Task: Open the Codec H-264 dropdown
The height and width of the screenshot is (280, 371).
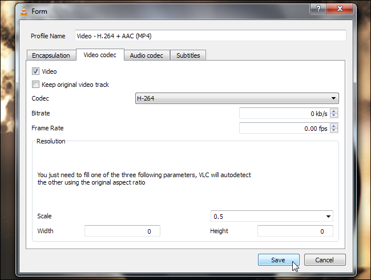Action: click(237, 98)
